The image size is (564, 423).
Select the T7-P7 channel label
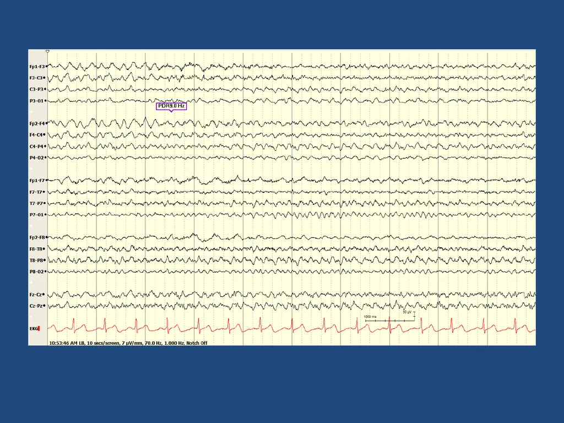tap(36, 203)
